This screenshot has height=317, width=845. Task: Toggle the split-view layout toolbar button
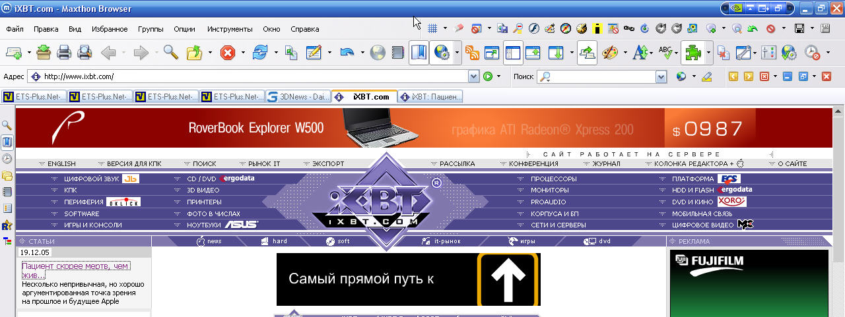(x=513, y=53)
